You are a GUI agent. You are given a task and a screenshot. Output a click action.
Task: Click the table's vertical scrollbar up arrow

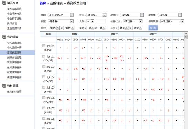tap(186, 34)
